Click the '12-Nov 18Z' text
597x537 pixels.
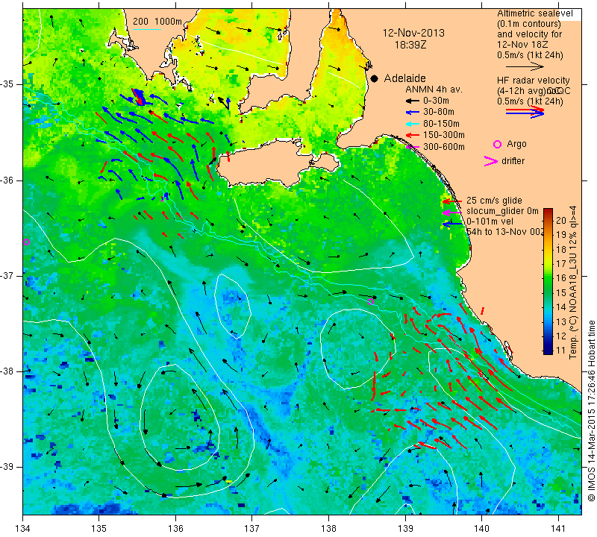tap(521, 45)
